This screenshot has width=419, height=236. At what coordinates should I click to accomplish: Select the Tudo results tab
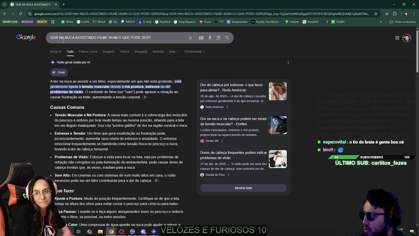point(70,51)
